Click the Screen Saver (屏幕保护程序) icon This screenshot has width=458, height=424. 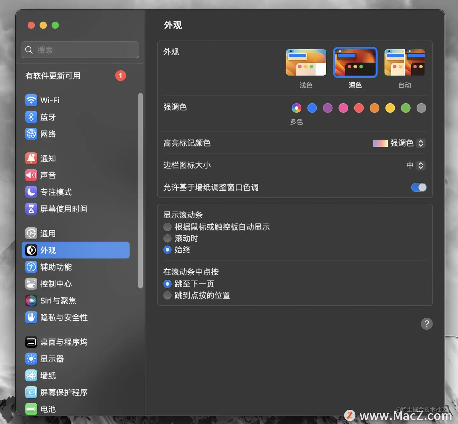(x=31, y=393)
